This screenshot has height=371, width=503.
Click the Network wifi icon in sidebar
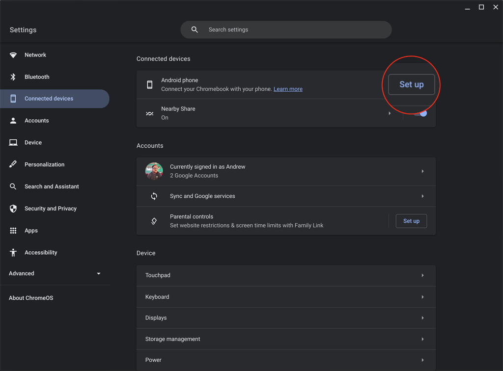[13, 55]
